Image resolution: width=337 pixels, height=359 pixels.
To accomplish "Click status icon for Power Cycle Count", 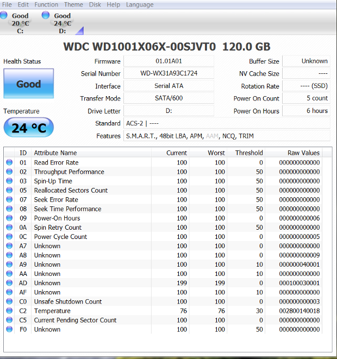I will (9, 237).
